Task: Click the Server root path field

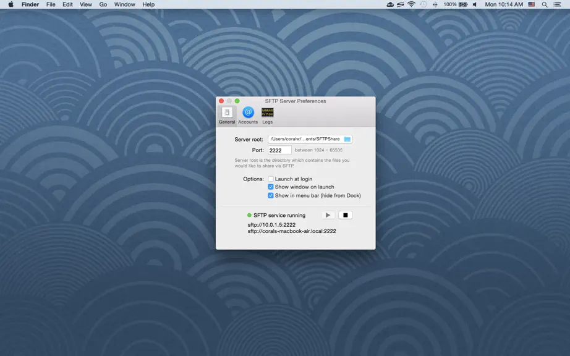Action: click(x=310, y=139)
